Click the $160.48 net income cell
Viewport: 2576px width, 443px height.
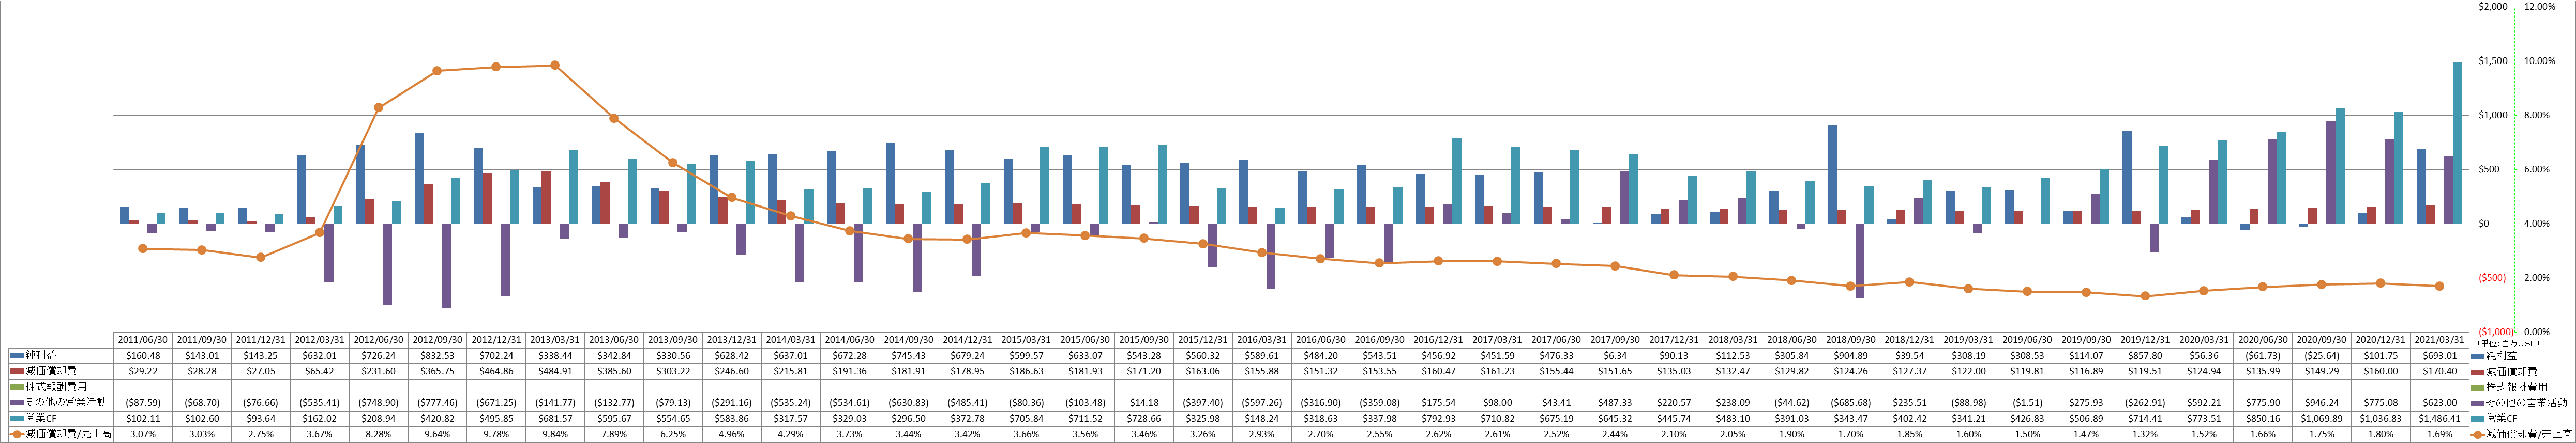point(143,355)
